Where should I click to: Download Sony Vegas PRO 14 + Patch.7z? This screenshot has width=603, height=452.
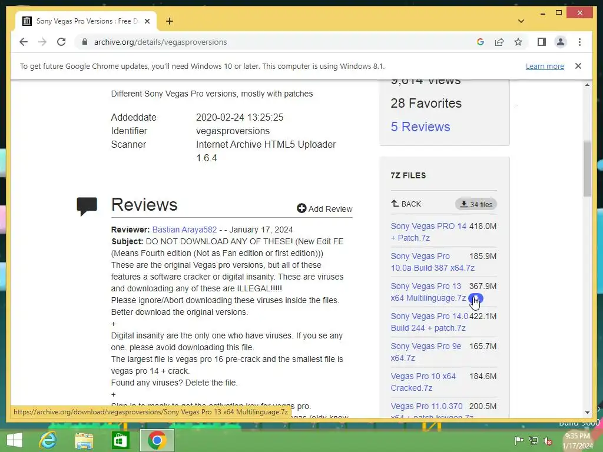(x=429, y=232)
